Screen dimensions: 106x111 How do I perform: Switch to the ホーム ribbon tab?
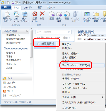[x=16, y=7]
